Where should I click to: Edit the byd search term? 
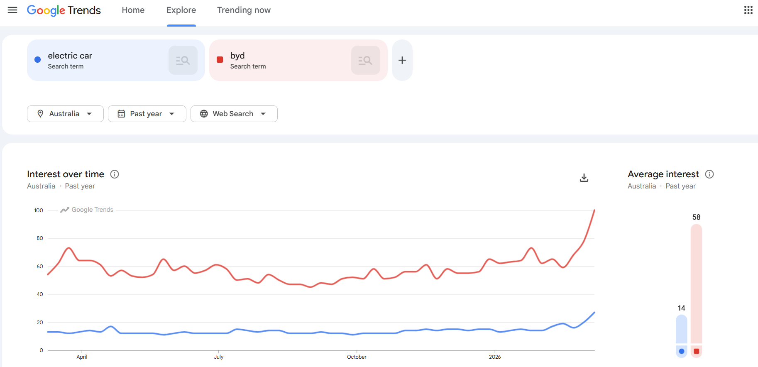[237, 56]
